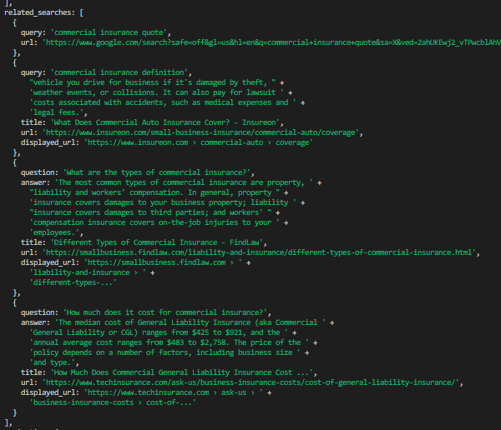Click the line 'liability and workers' compensation'
The height and width of the screenshot is (430, 501).
154,192
